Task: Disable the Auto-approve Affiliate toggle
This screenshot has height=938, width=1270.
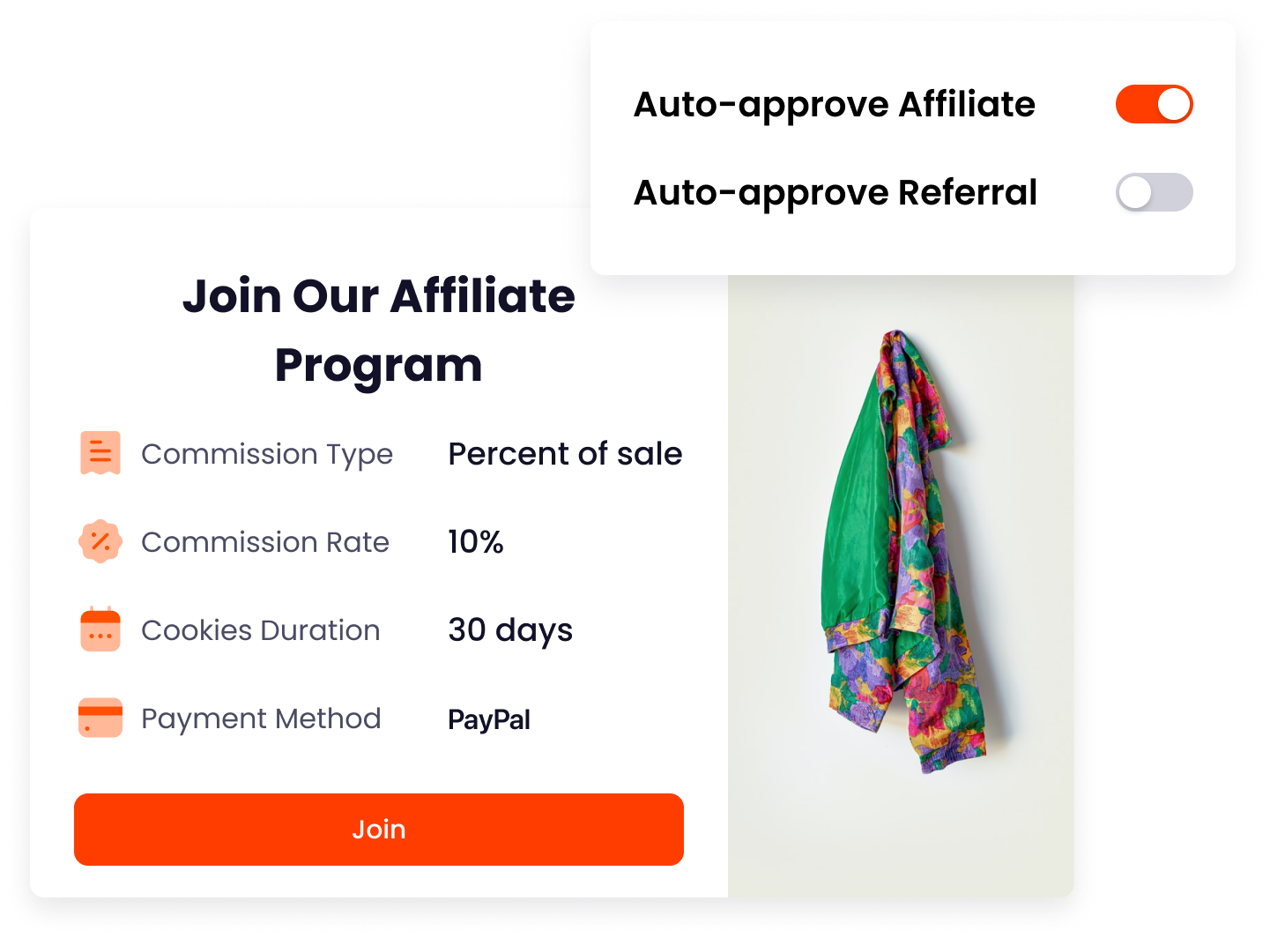Action: [x=1154, y=104]
